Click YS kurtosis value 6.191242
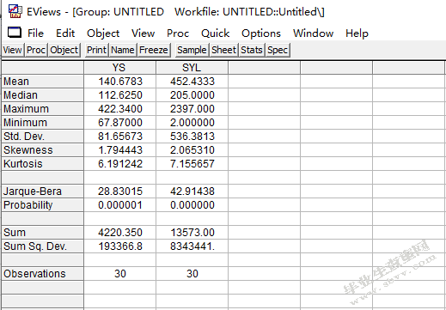Viewport: 446px width, 310px height. 120,164
